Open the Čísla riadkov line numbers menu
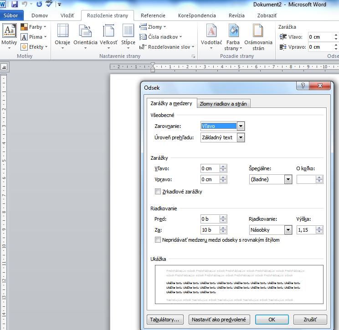The image size is (339, 330). [x=161, y=37]
